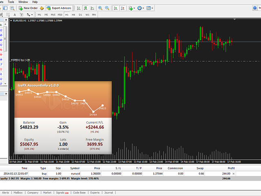261x196 pixels.
Task: Switch chart to bar chart
Action: [x=79, y=8]
